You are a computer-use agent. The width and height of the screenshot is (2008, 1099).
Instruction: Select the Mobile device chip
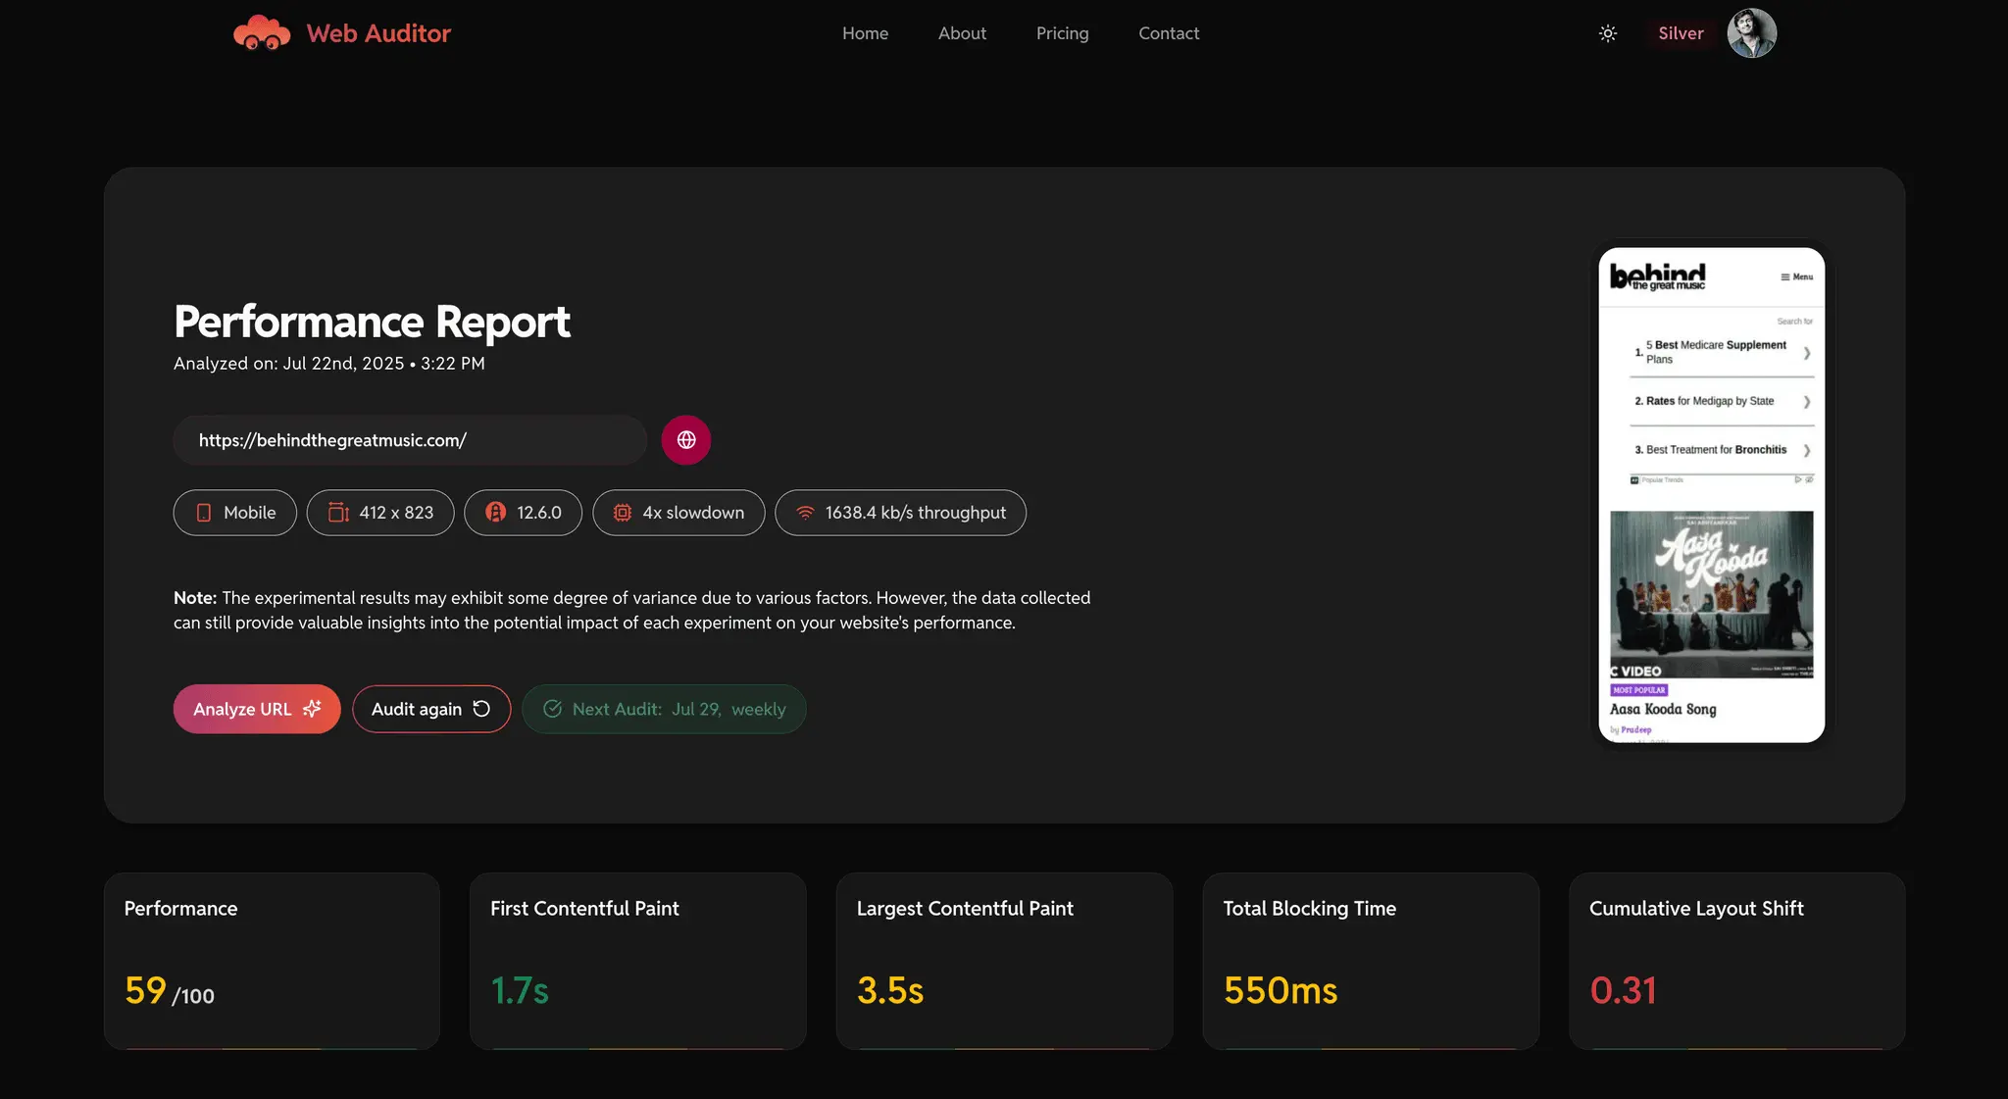pos(234,513)
